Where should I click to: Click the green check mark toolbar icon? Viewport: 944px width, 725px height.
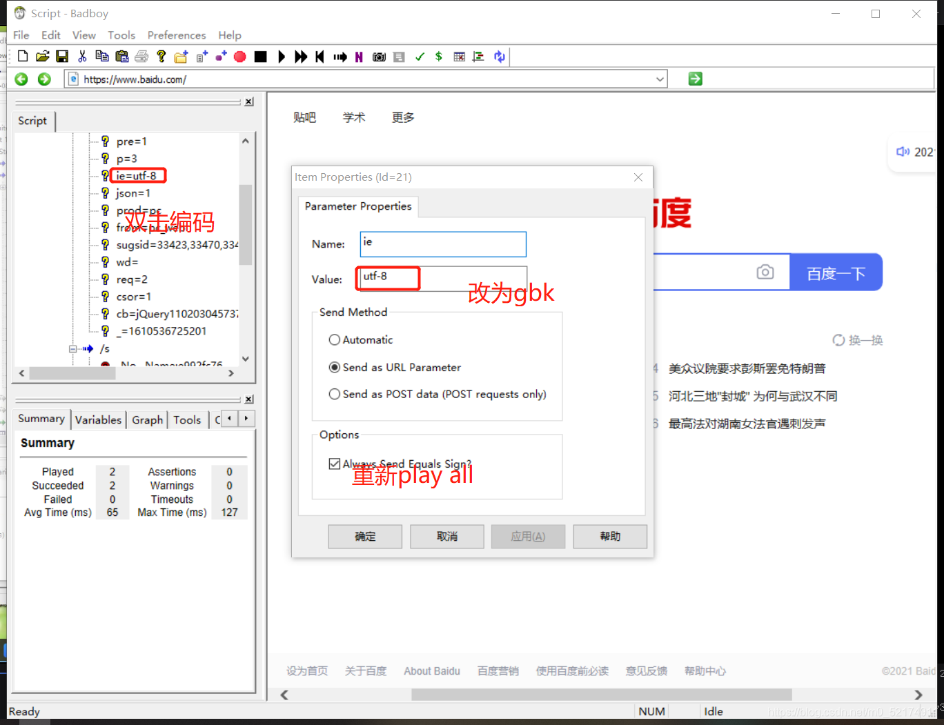[420, 57]
